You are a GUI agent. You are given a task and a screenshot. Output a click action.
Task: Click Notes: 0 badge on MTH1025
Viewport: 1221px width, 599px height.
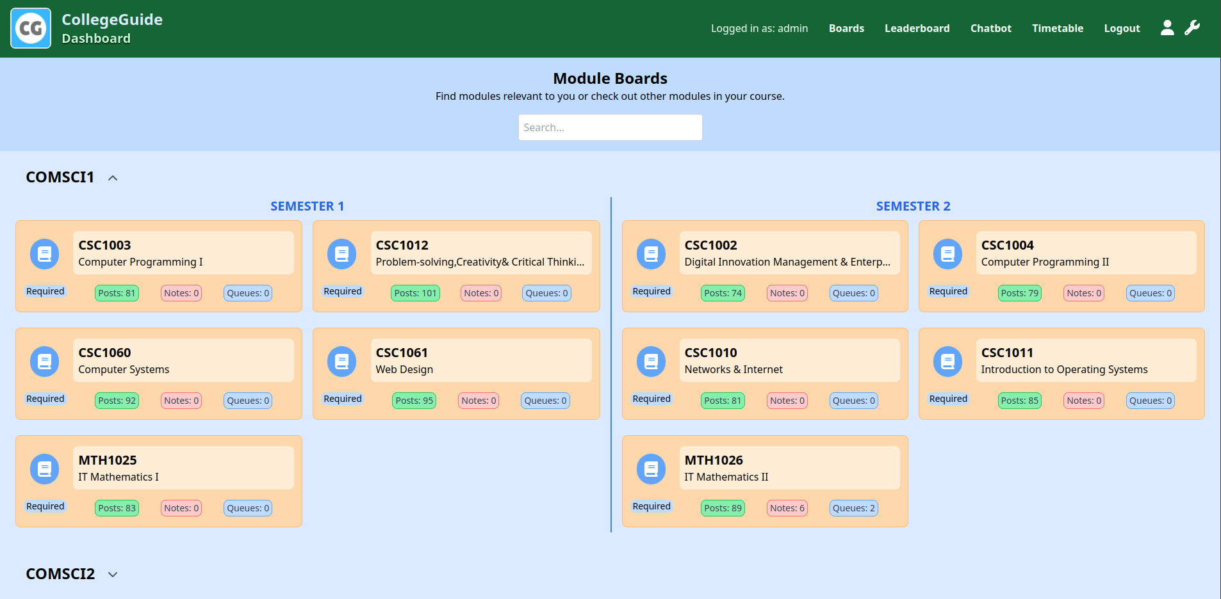click(x=181, y=508)
